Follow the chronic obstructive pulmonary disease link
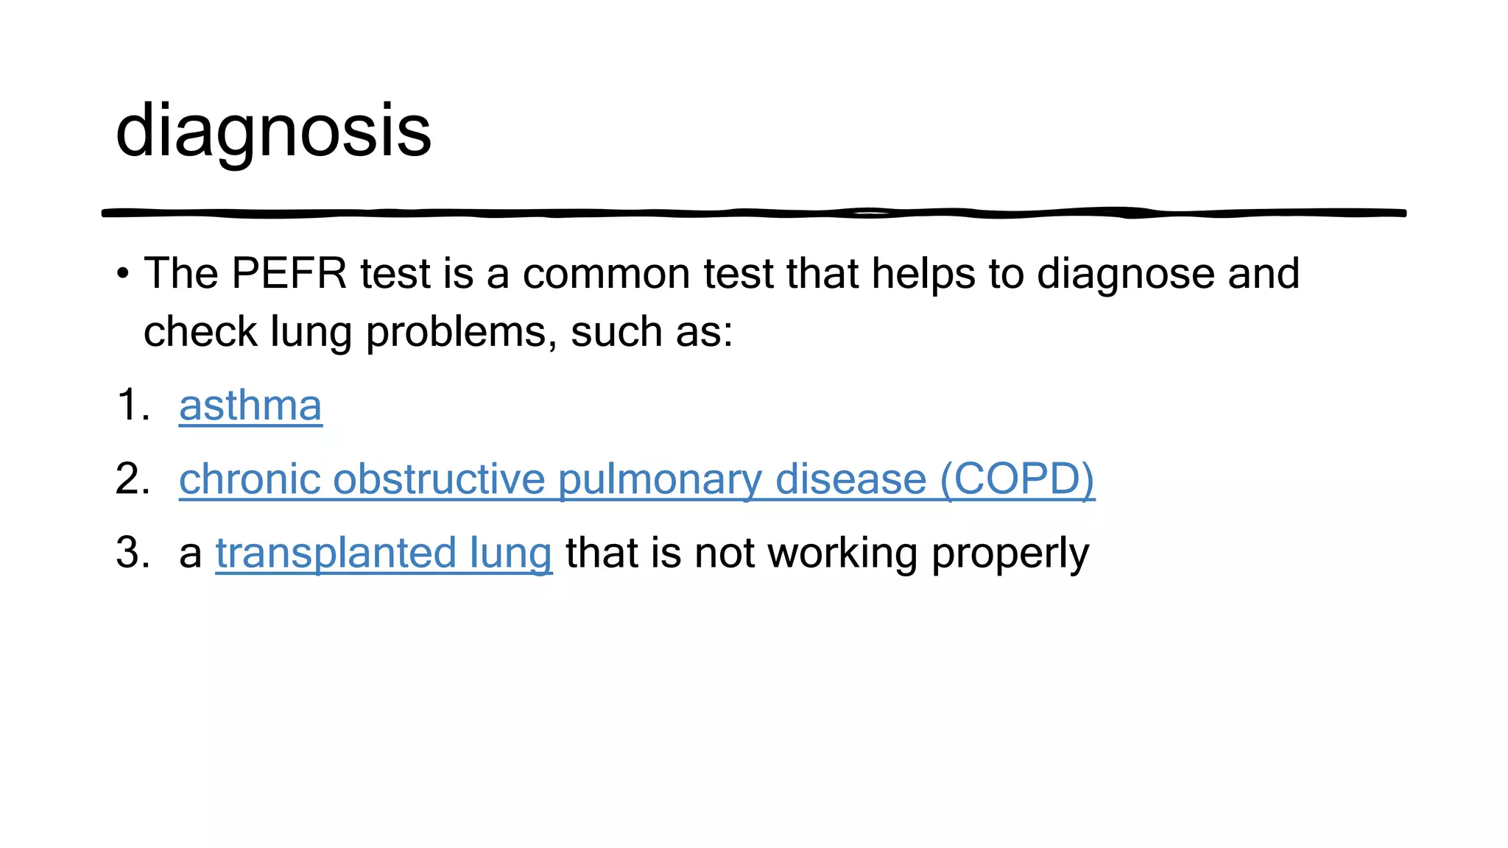1508x848 pixels. tap(637, 480)
